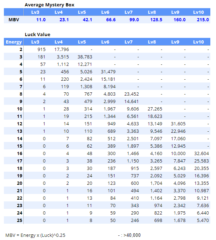
Task: Click luck value 5,029
Action: tap(180, 176)
